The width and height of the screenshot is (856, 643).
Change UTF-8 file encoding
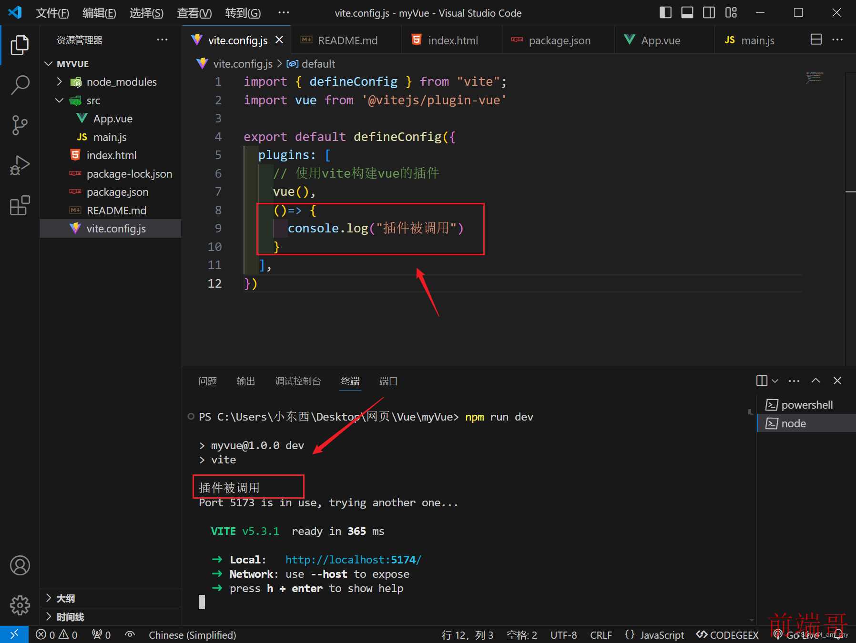pos(563,635)
